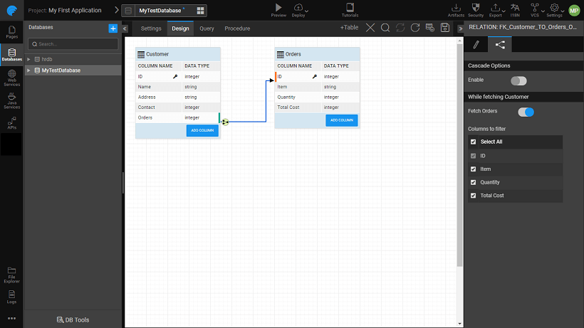This screenshot has width=584, height=328.
Task: Click ADD COLUMN in the Orders table
Action: [342, 120]
